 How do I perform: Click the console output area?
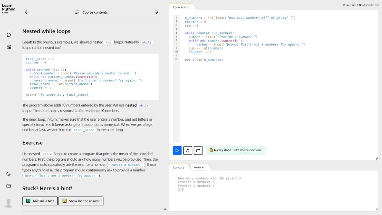point(274,191)
